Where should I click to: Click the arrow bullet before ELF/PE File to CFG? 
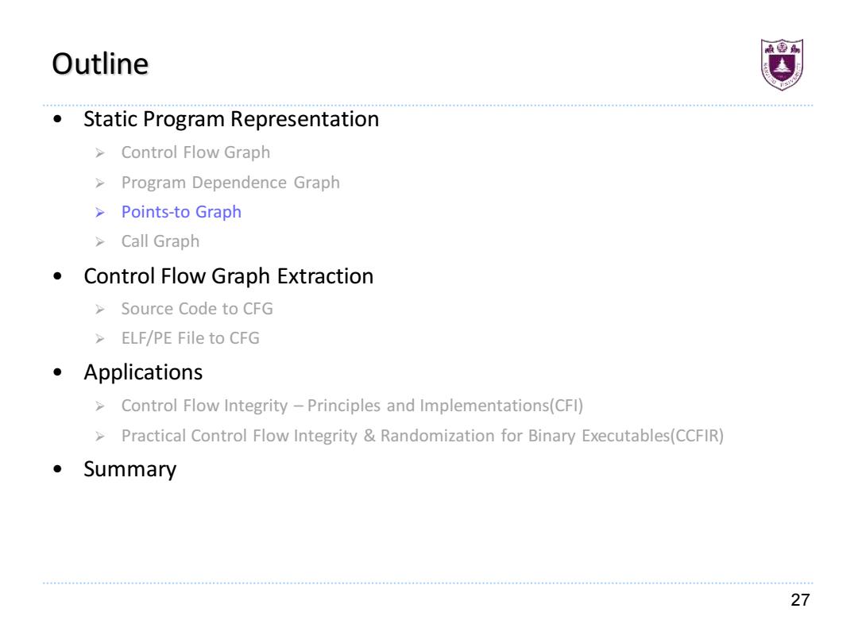[99, 339]
